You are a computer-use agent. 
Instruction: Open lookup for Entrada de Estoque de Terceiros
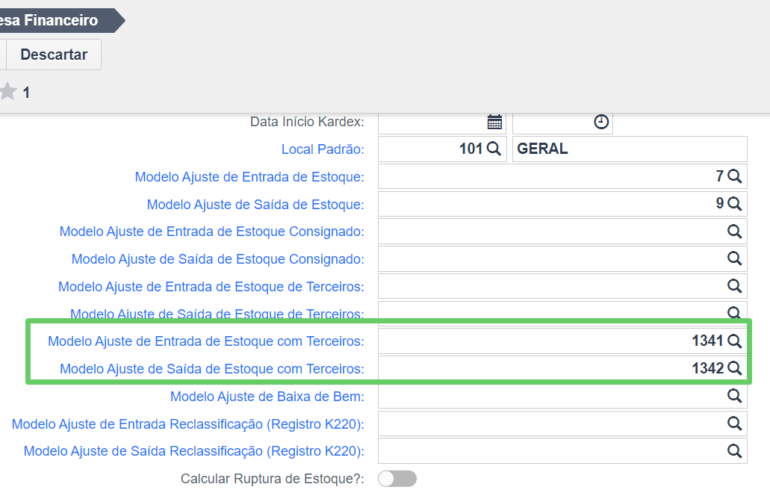pos(735,286)
